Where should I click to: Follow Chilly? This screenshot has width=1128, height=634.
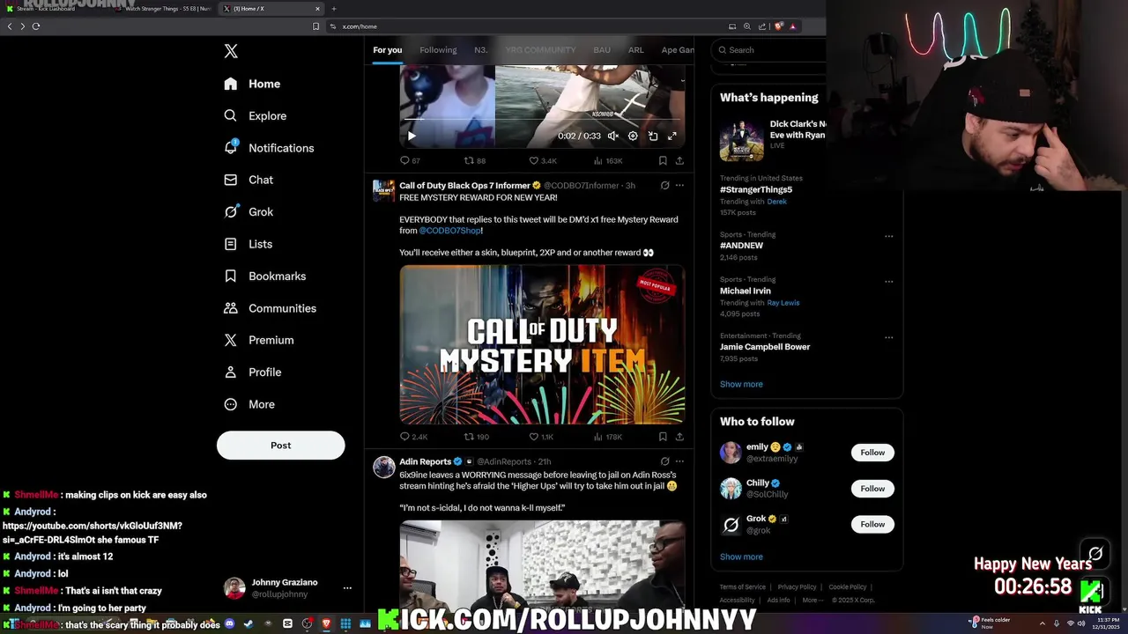coord(872,489)
